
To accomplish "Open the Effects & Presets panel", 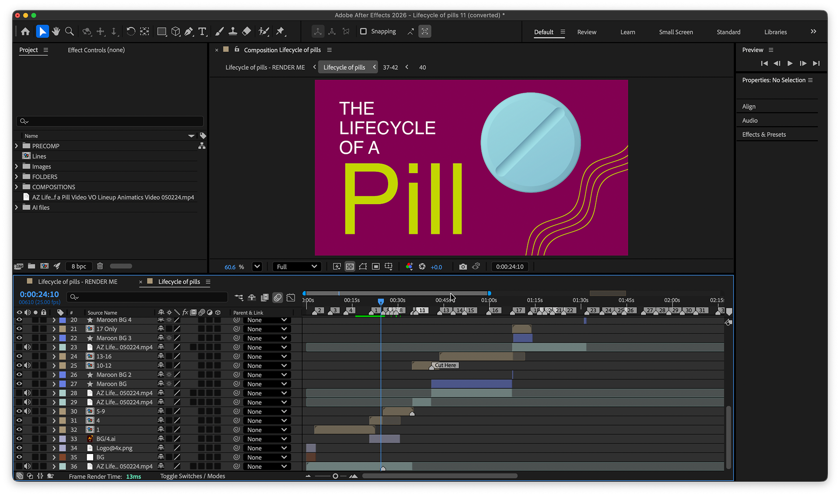I will point(764,135).
